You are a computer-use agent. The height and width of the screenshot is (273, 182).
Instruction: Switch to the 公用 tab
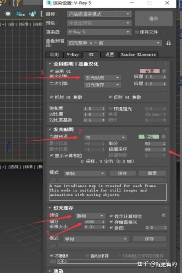54,55
